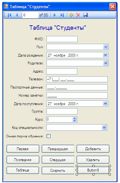Viewport: 120px width, 183px height.
Task: Click the Добавить button
Action: [x=93, y=149]
